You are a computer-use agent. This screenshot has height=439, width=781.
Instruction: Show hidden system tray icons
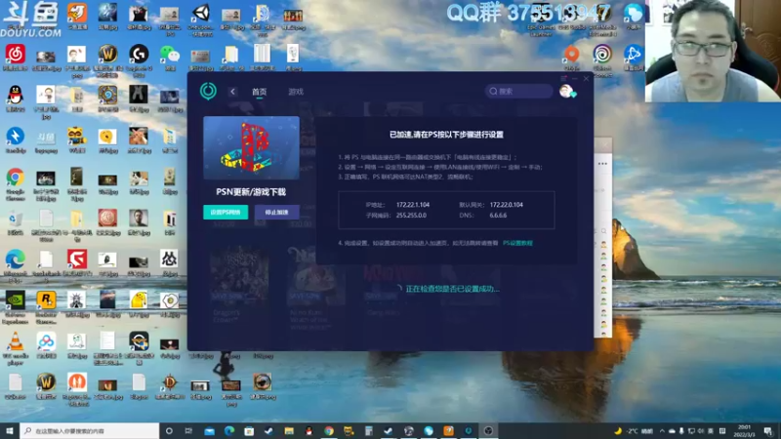(x=662, y=431)
